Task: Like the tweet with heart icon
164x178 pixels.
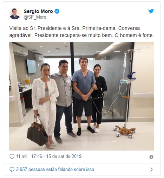Action: (x=12, y=157)
